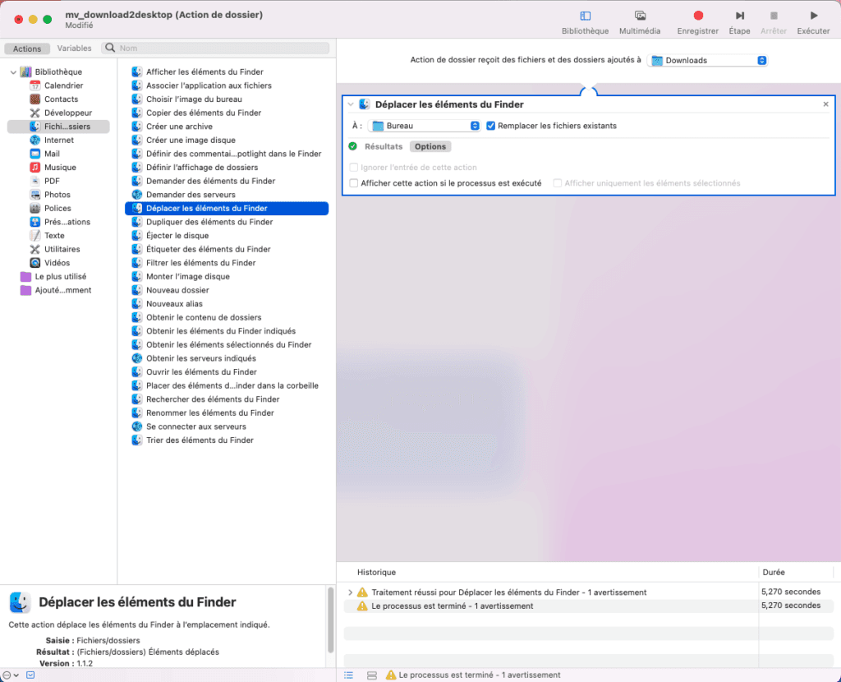Show log list view icon
This screenshot has height=682, width=841.
348,675
